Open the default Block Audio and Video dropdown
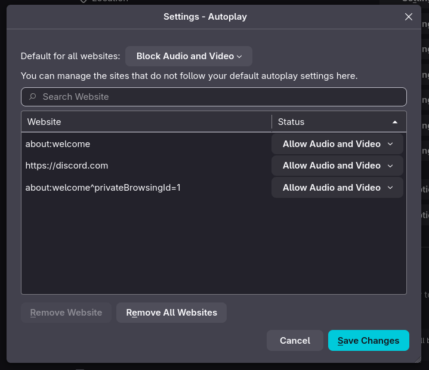The width and height of the screenshot is (429, 370). coord(189,56)
